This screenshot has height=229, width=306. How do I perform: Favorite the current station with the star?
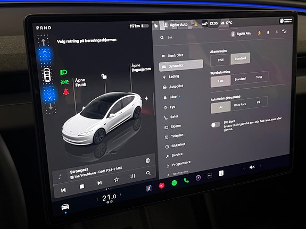click(x=117, y=180)
